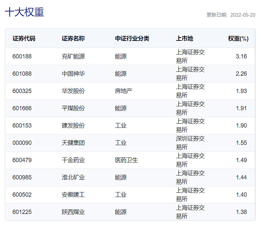The height and width of the screenshot is (227, 261).
Task: Click the security name 建发股份
Action: click(x=73, y=126)
